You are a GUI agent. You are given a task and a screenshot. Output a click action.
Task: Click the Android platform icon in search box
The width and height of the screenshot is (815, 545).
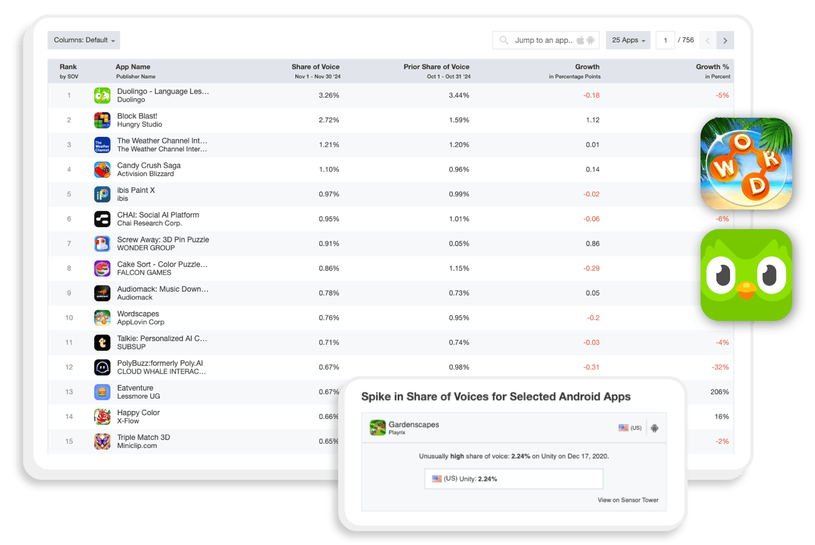pyautogui.click(x=591, y=40)
